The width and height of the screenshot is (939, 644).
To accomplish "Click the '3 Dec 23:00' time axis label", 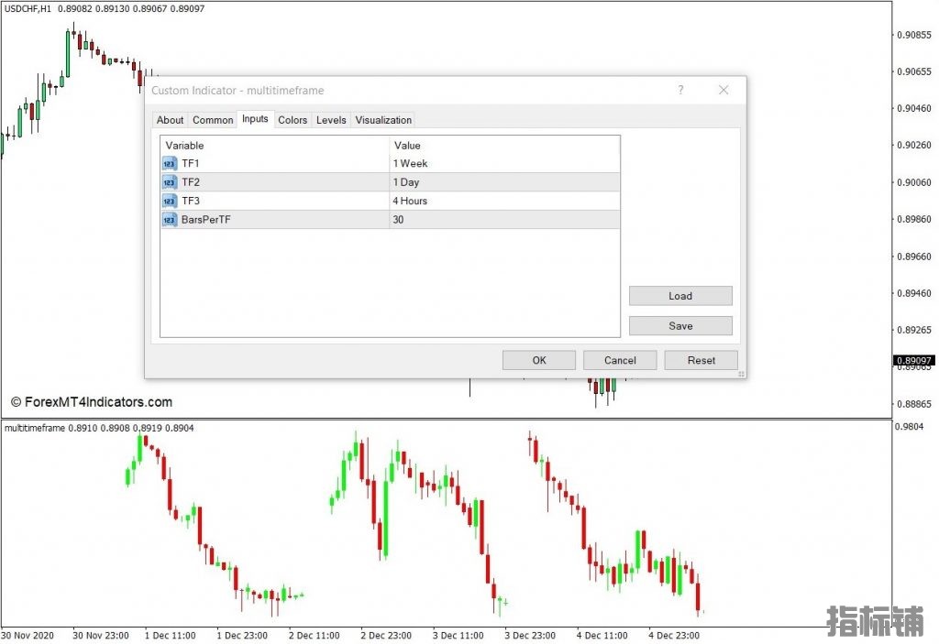I will 530,635.
